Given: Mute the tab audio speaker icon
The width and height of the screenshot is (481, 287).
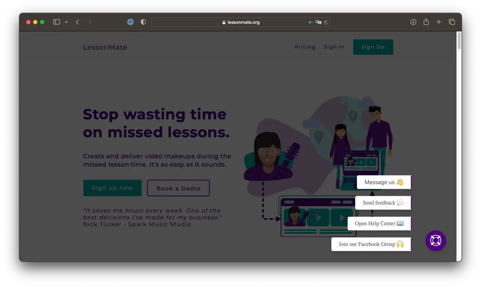Looking at the screenshot, I should tap(310, 22).
